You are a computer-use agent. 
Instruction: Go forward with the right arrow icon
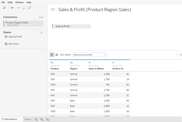(18, 8)
